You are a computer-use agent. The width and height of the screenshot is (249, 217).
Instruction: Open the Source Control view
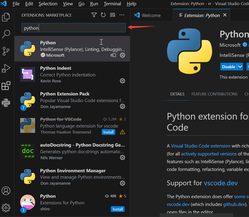coord(6,51)
